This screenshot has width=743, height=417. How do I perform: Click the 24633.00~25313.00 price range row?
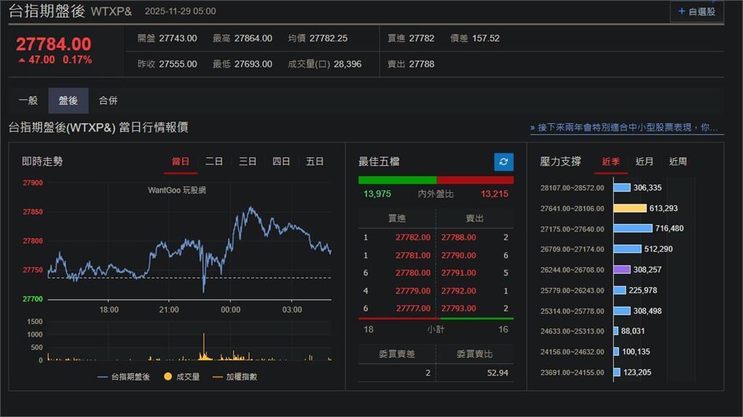(592, 331)
